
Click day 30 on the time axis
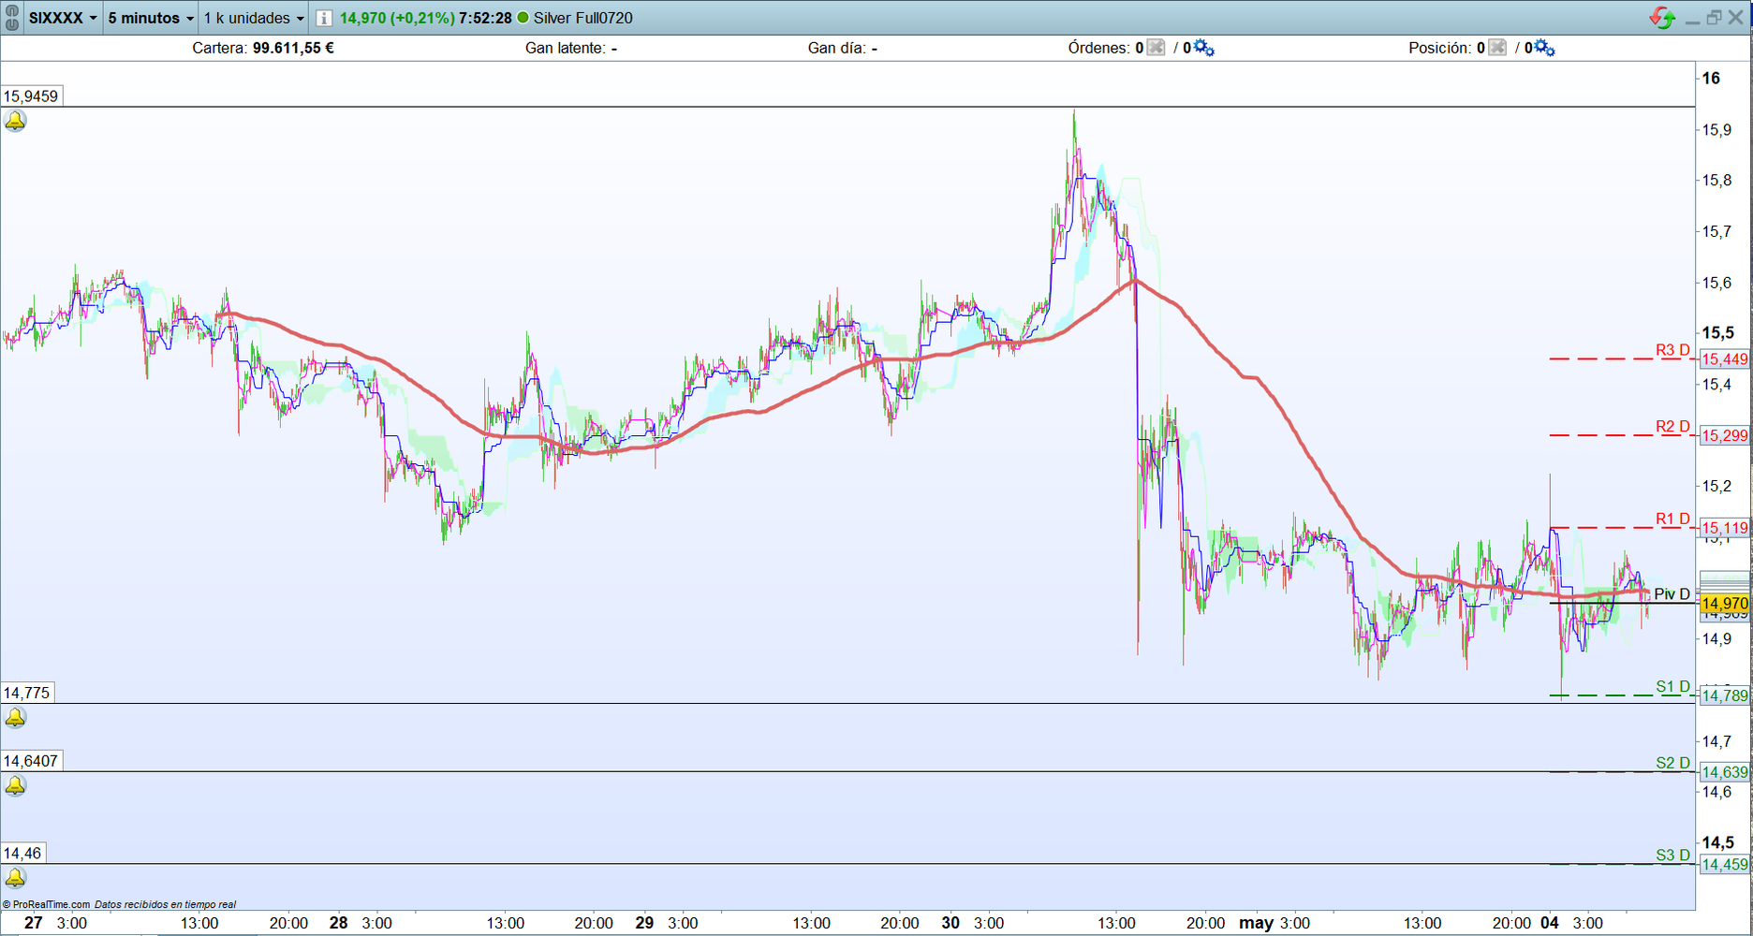(950, 923)
